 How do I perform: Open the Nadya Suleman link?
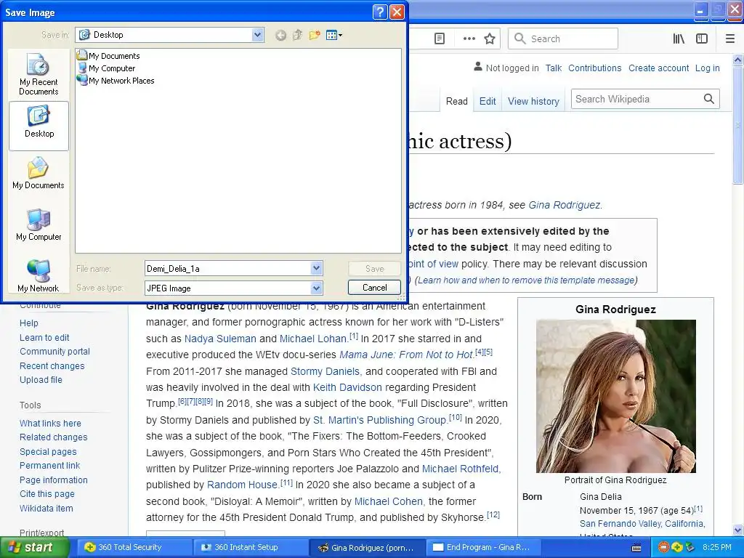click(220, 339)
